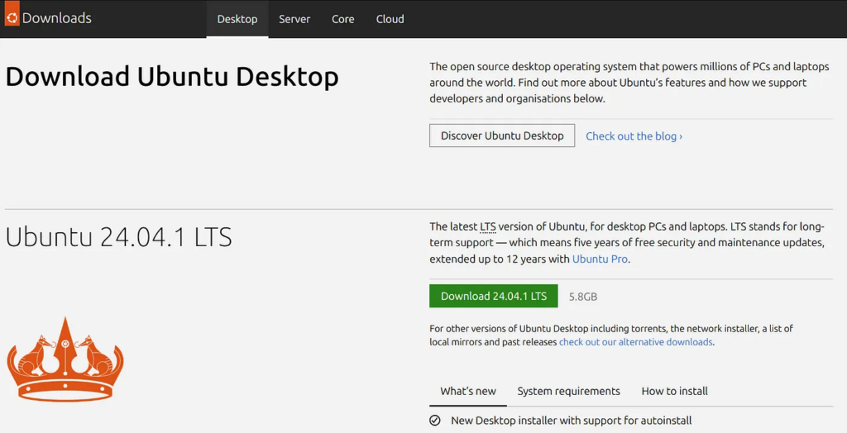
Task: Open the alternative downloads link
Action: 635,342
